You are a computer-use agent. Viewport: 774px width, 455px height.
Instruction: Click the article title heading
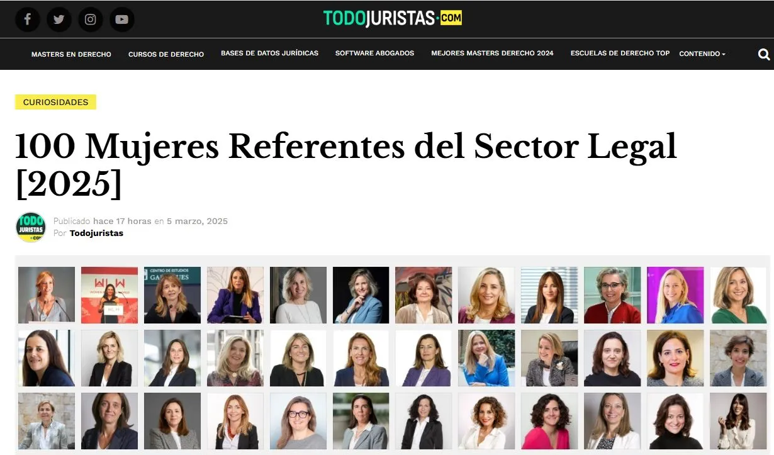(x=346, y=164)
